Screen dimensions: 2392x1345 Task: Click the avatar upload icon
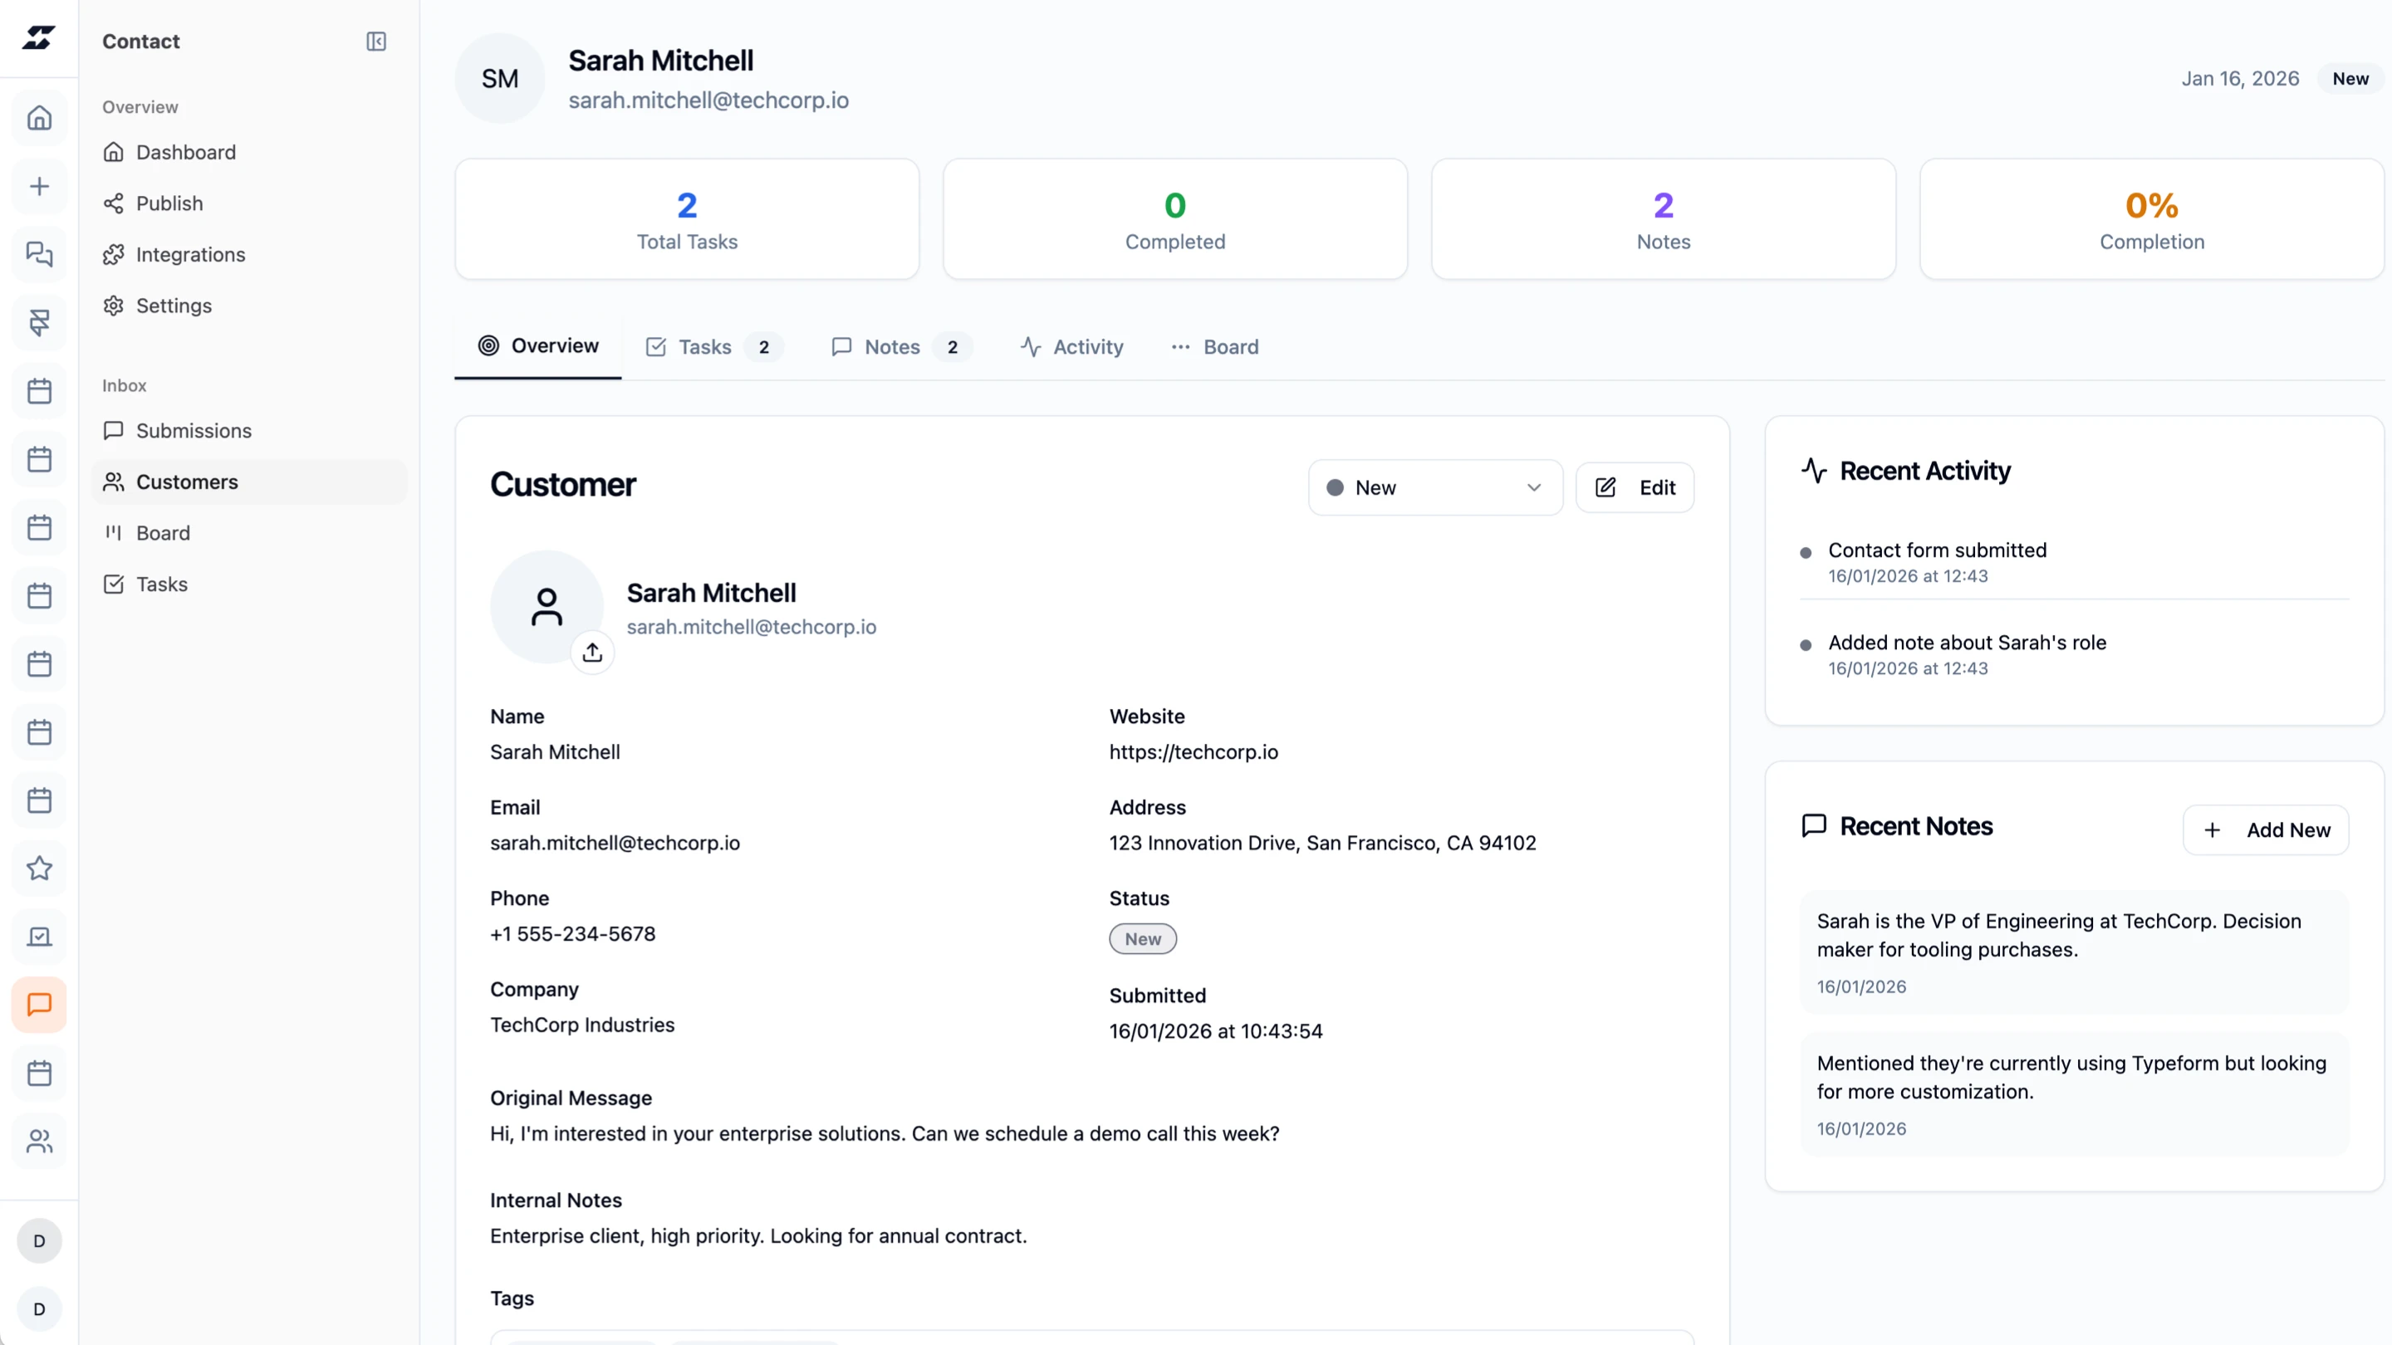pos(592,653)
